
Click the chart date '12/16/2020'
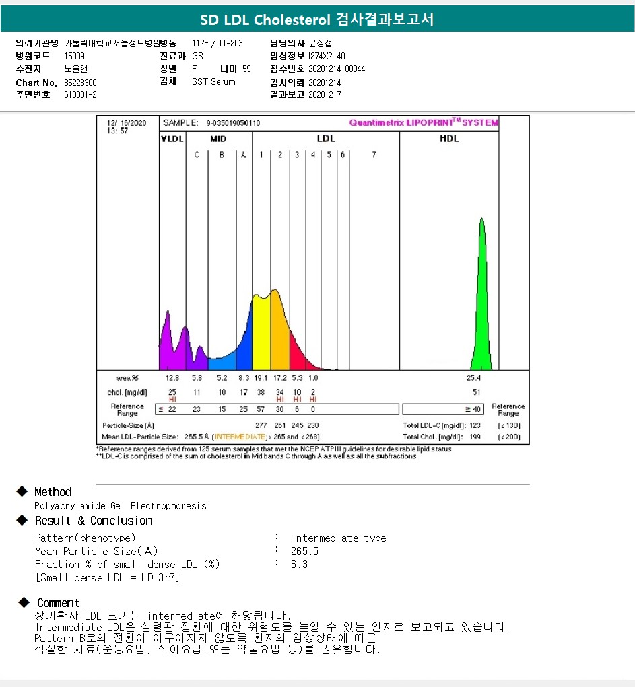pyautogui.click(x=127, y=123)
